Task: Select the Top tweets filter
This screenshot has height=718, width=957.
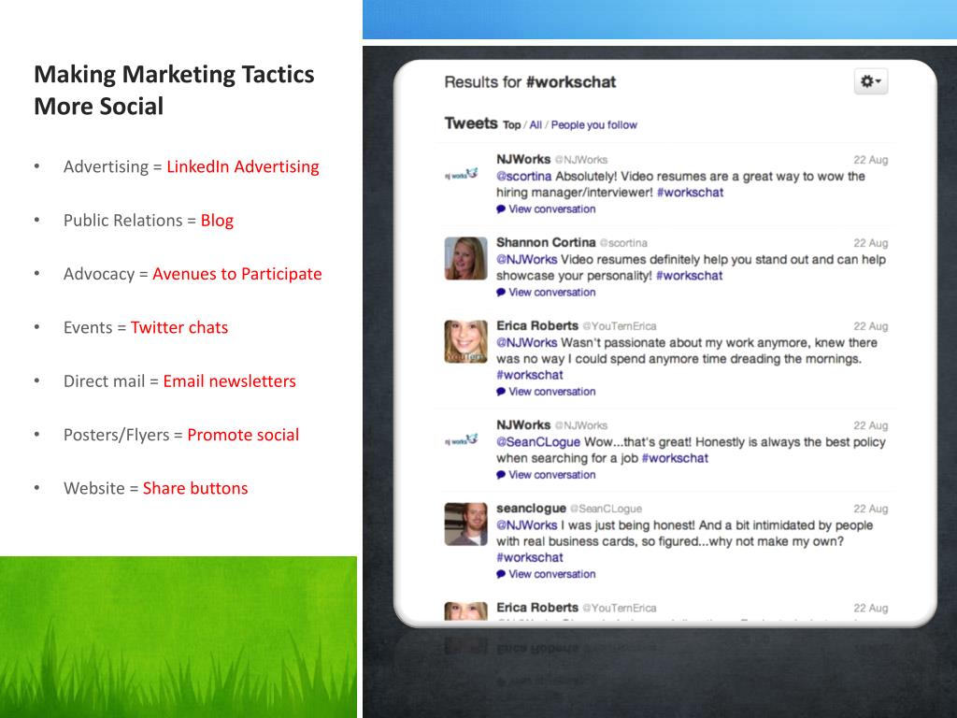Action: click(511, 125)
